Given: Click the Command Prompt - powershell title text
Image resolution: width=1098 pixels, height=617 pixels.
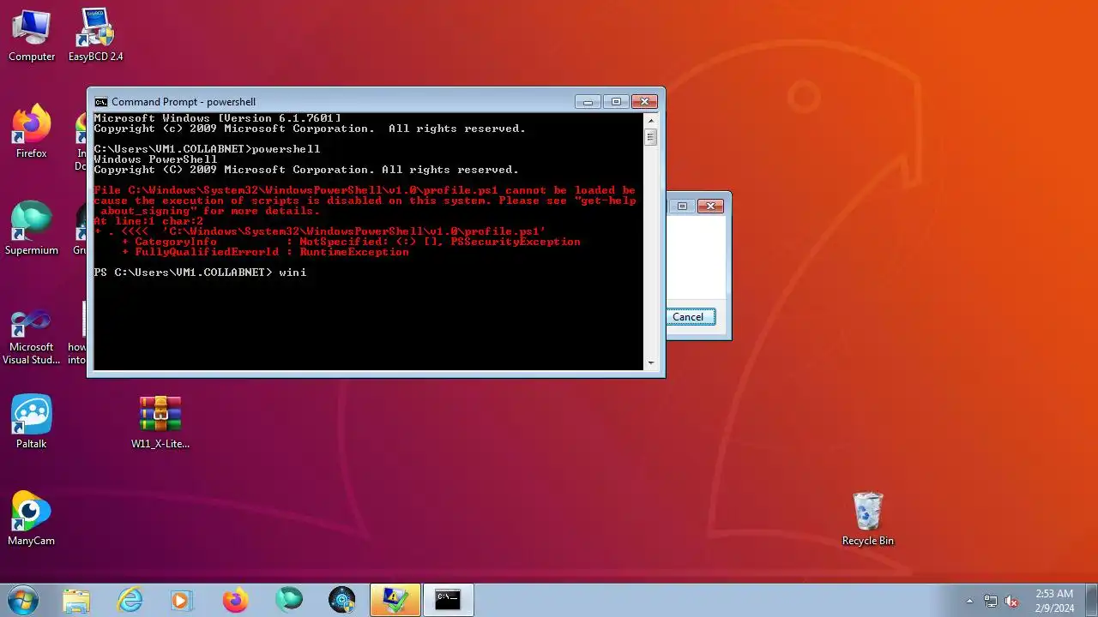Looking at the screenshot, I should (x=184, y=101).
